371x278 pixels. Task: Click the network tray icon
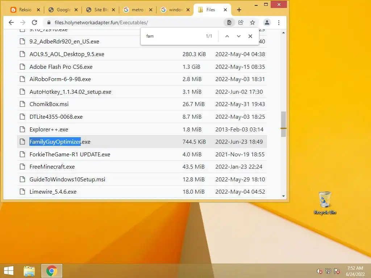(328, 271)
